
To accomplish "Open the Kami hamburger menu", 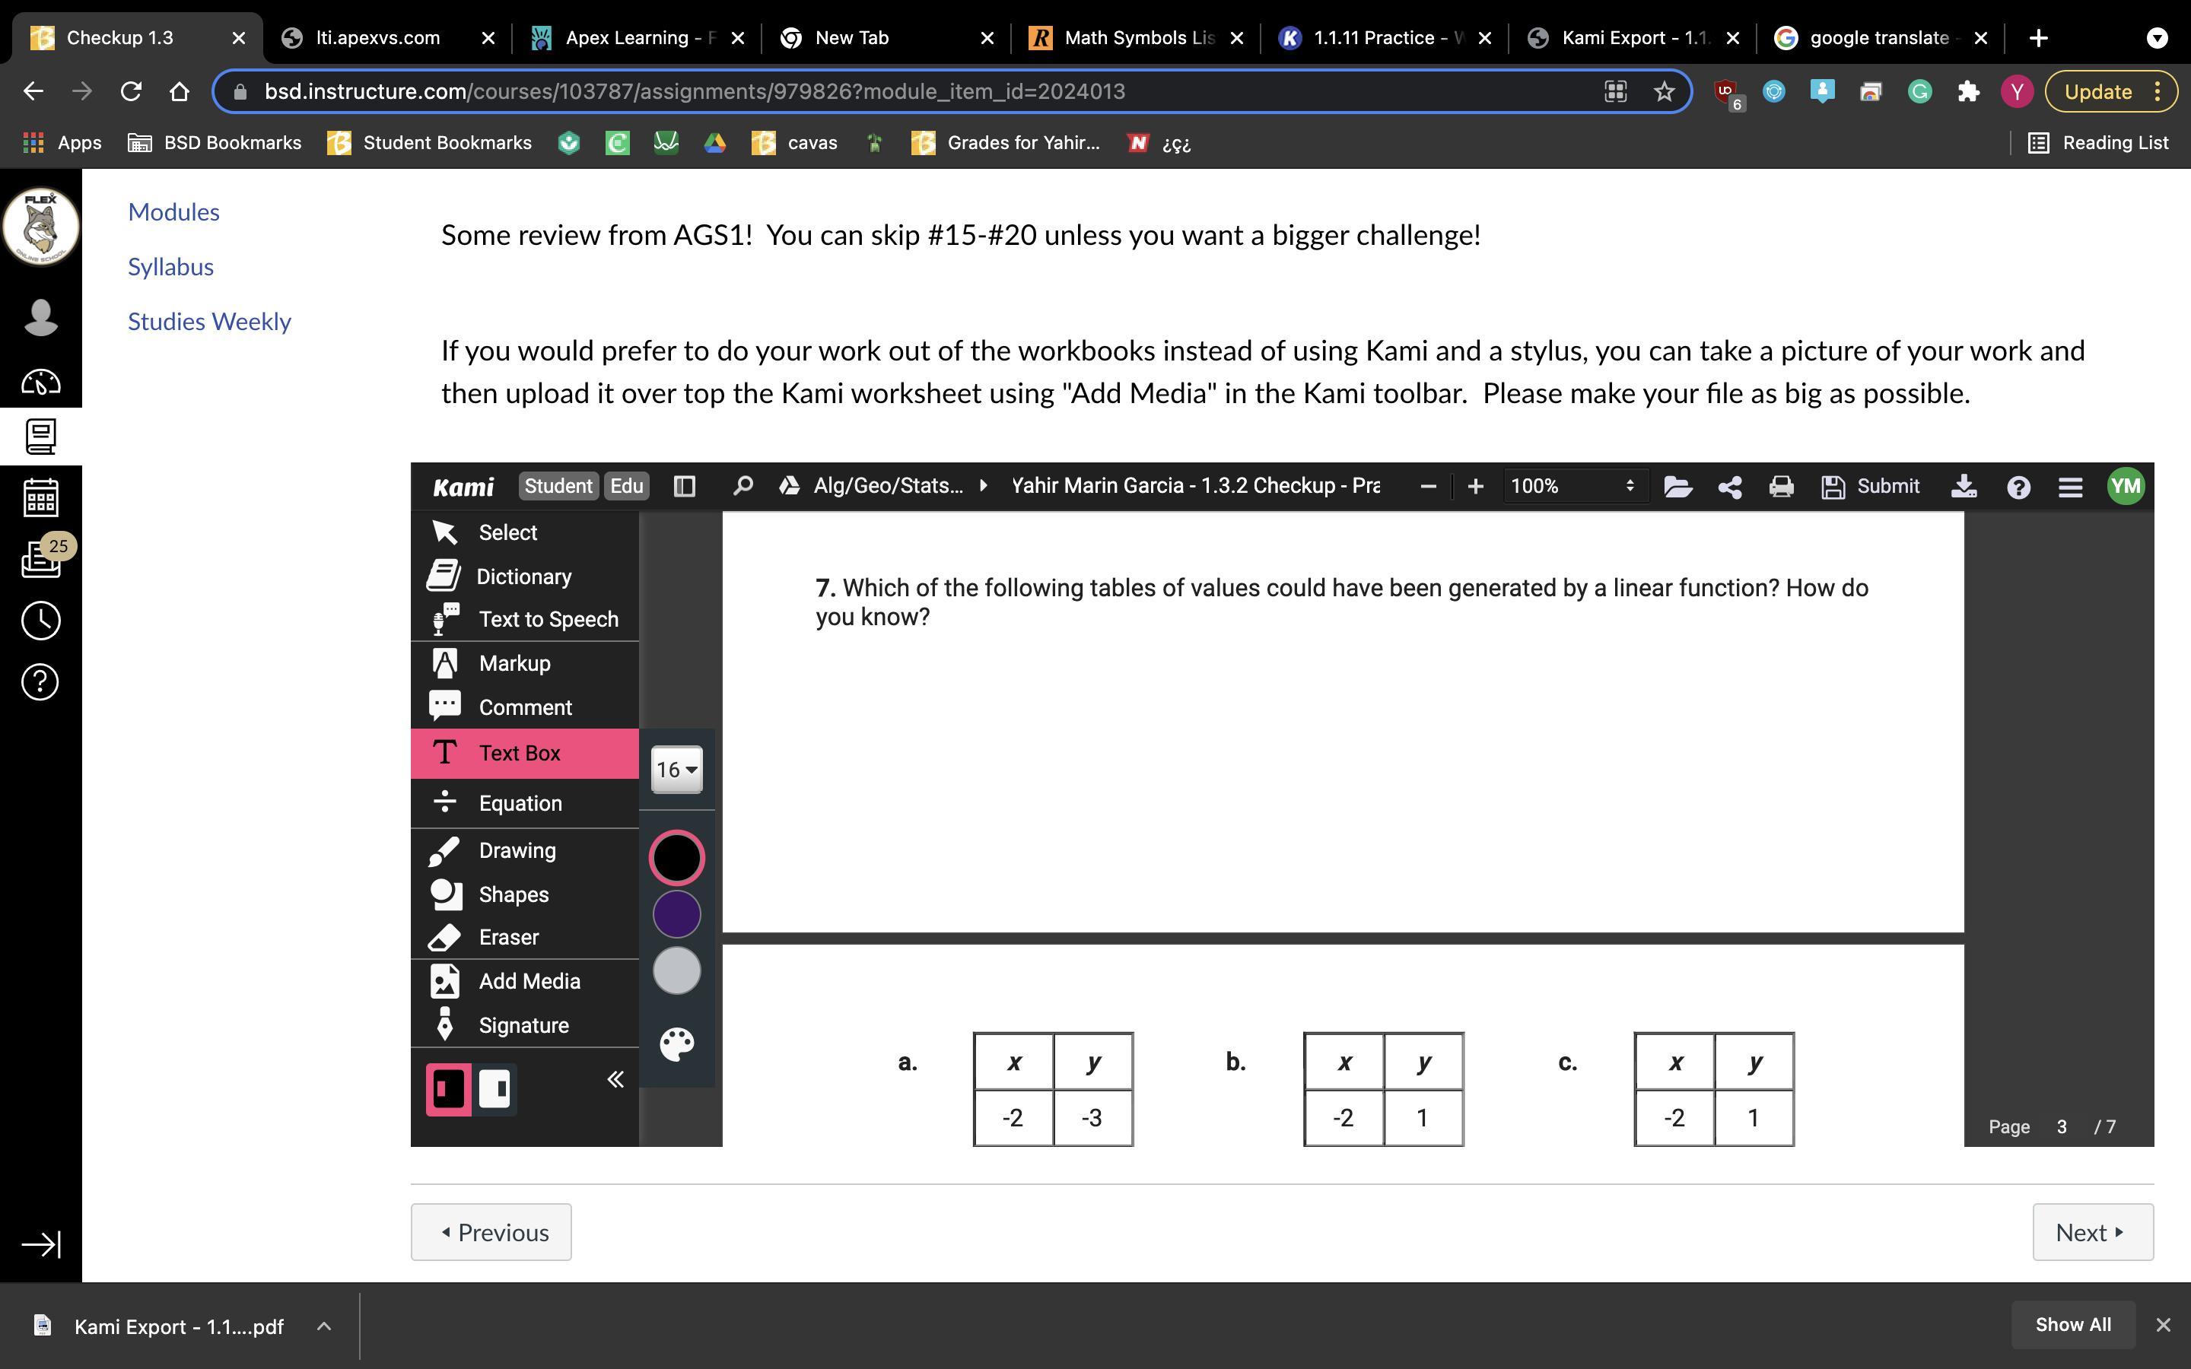I will coord(2070,487).
